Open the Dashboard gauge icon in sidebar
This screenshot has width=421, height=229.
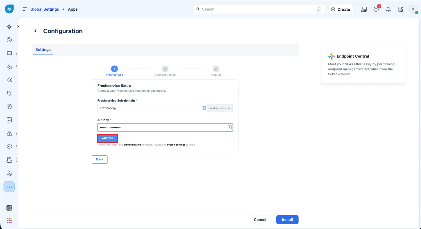[9, 40]
